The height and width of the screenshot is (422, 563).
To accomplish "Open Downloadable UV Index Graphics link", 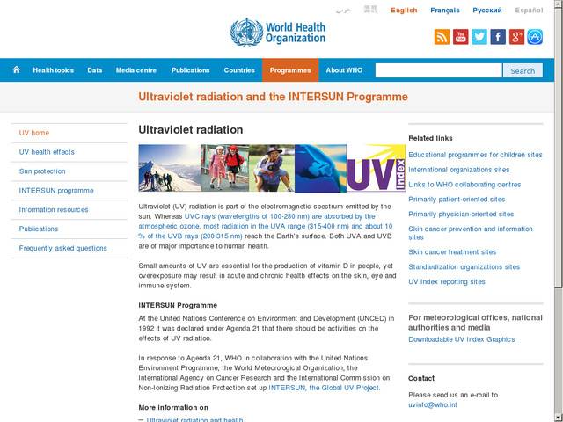I will coord(461,339).
